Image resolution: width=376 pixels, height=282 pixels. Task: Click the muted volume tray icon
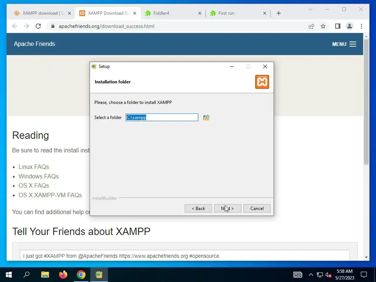tap(328, 275)
